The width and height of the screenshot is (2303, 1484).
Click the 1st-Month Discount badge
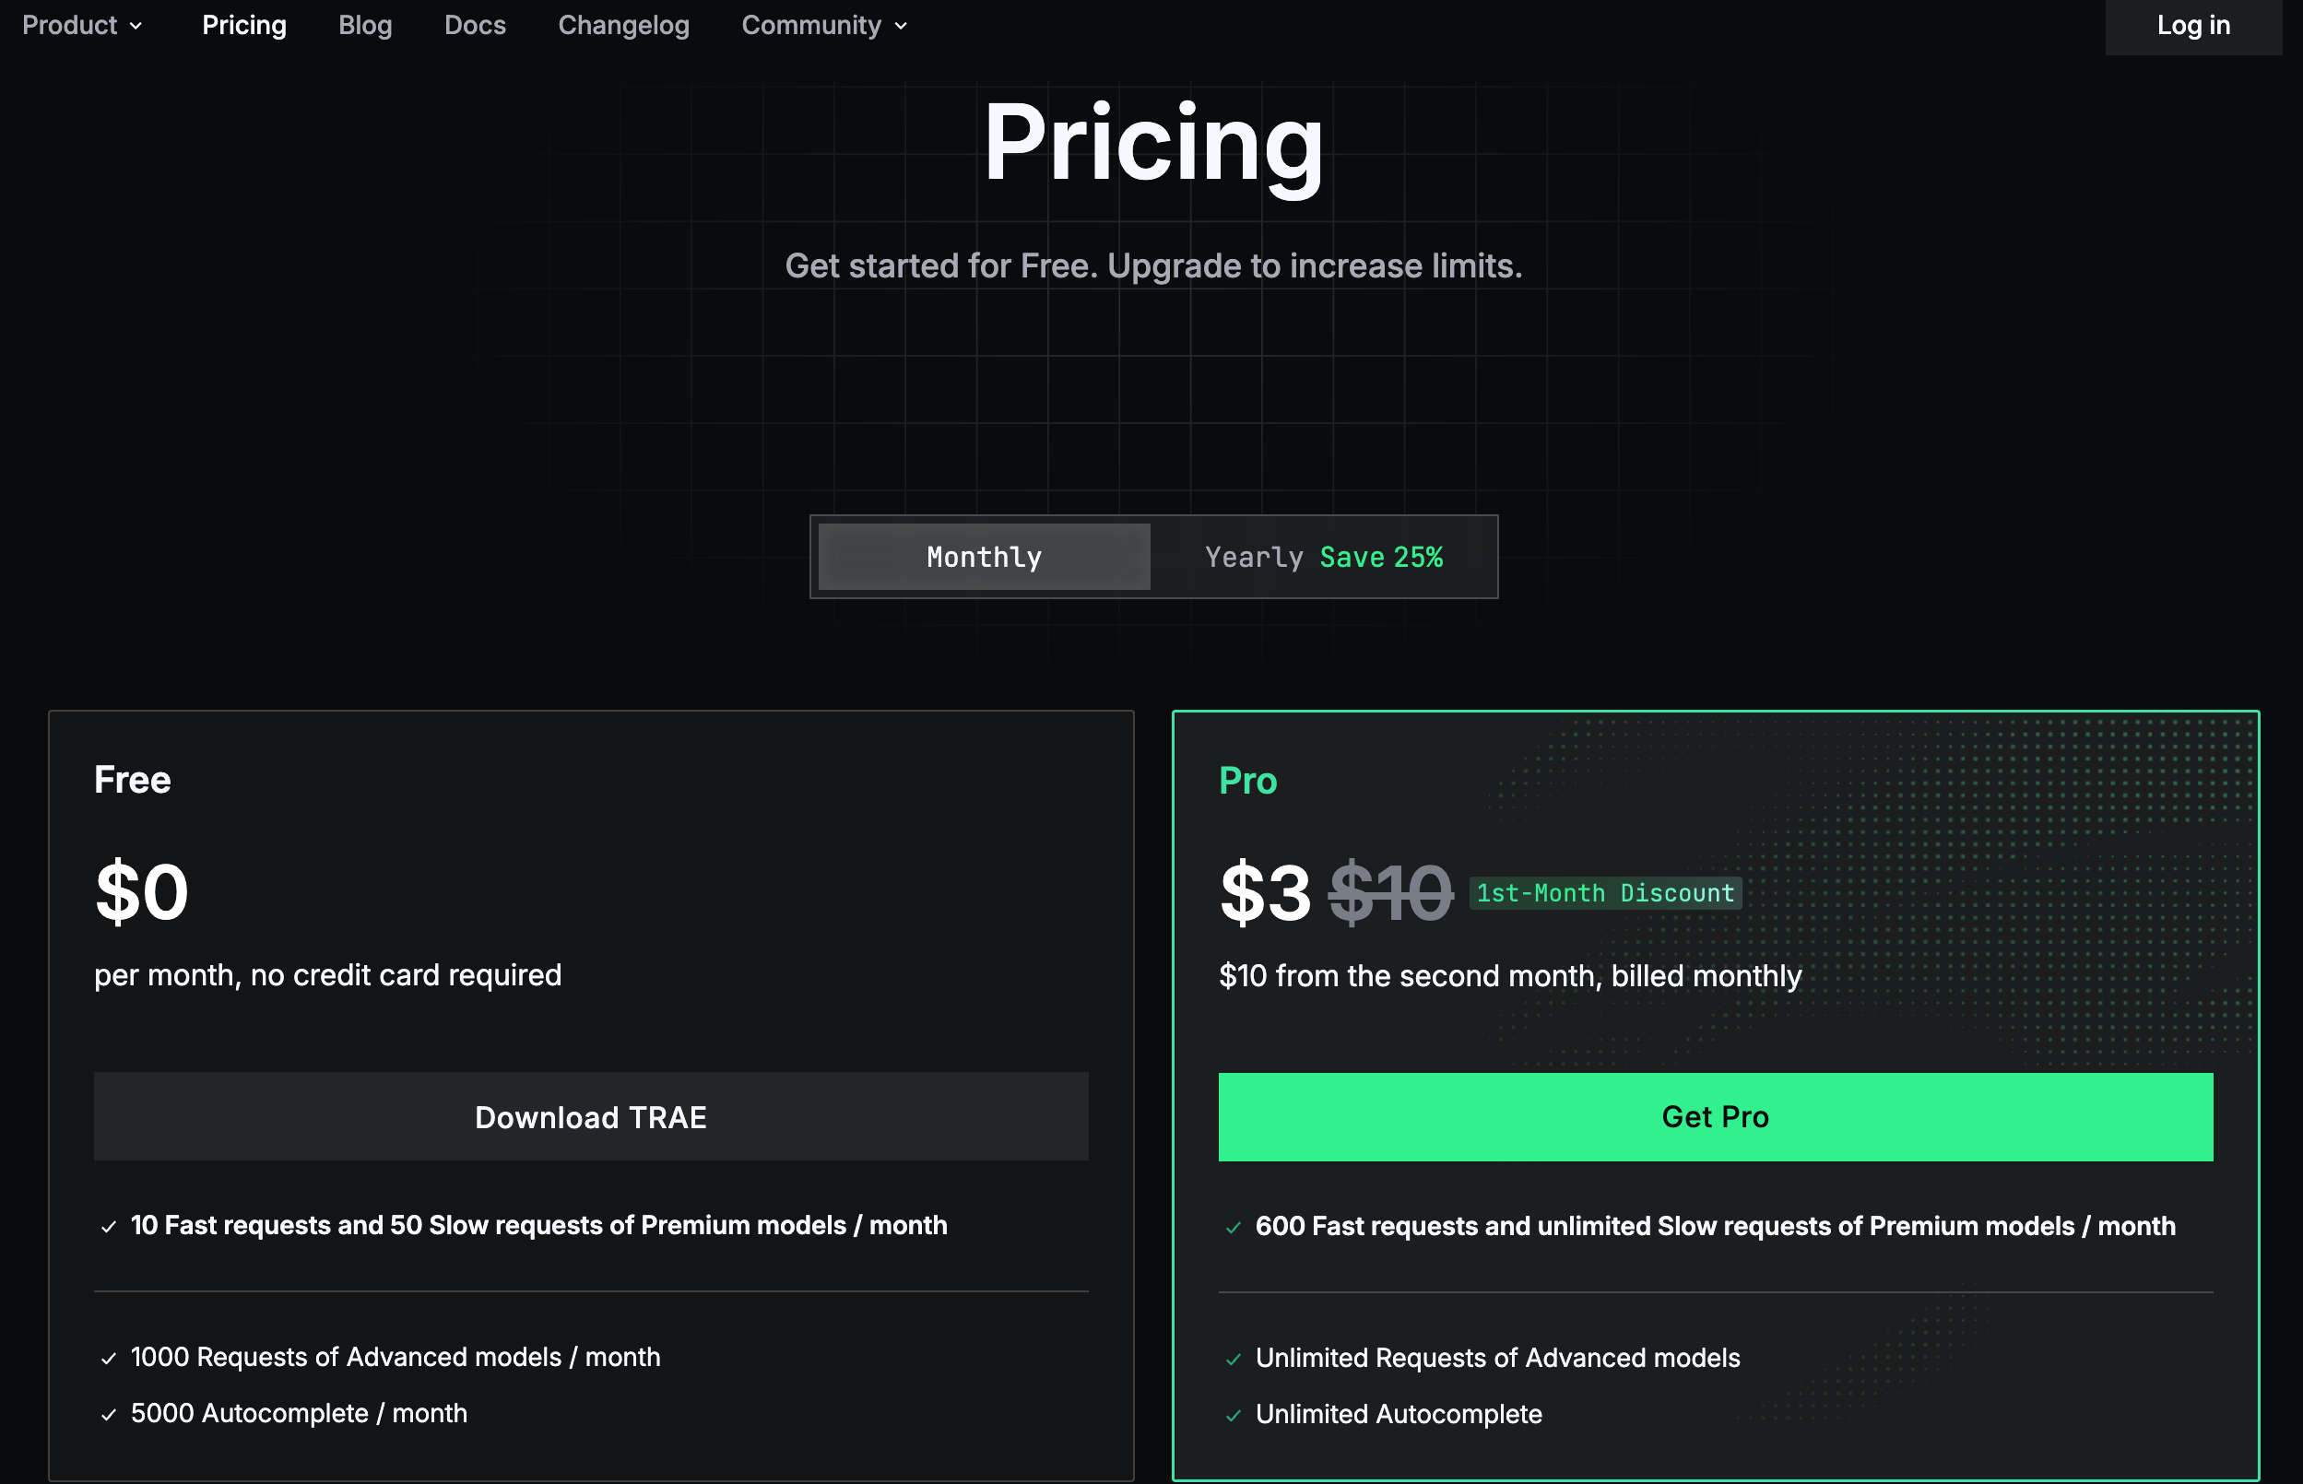click(1604, 893)
